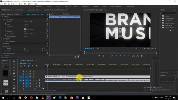The width and height of the screenshot is (178, 100).
Task: Open the Sequence menu
Action: point(14,4)
